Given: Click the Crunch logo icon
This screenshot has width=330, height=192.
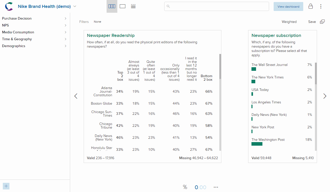Looking at the screenshot, I should click(9, 6).
